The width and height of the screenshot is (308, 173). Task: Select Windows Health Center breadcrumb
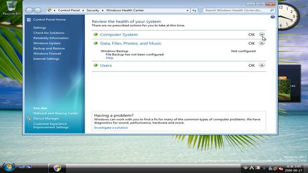pyautogui.click(x=125, y=10)
